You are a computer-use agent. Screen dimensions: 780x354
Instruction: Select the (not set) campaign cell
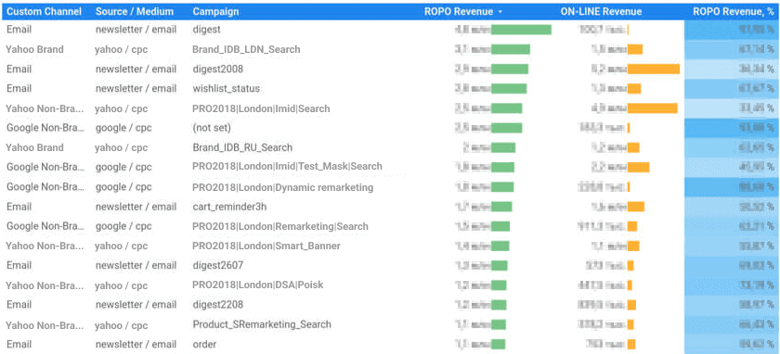(212, 128)
